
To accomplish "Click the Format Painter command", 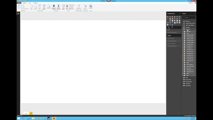I will coord(25,9).
